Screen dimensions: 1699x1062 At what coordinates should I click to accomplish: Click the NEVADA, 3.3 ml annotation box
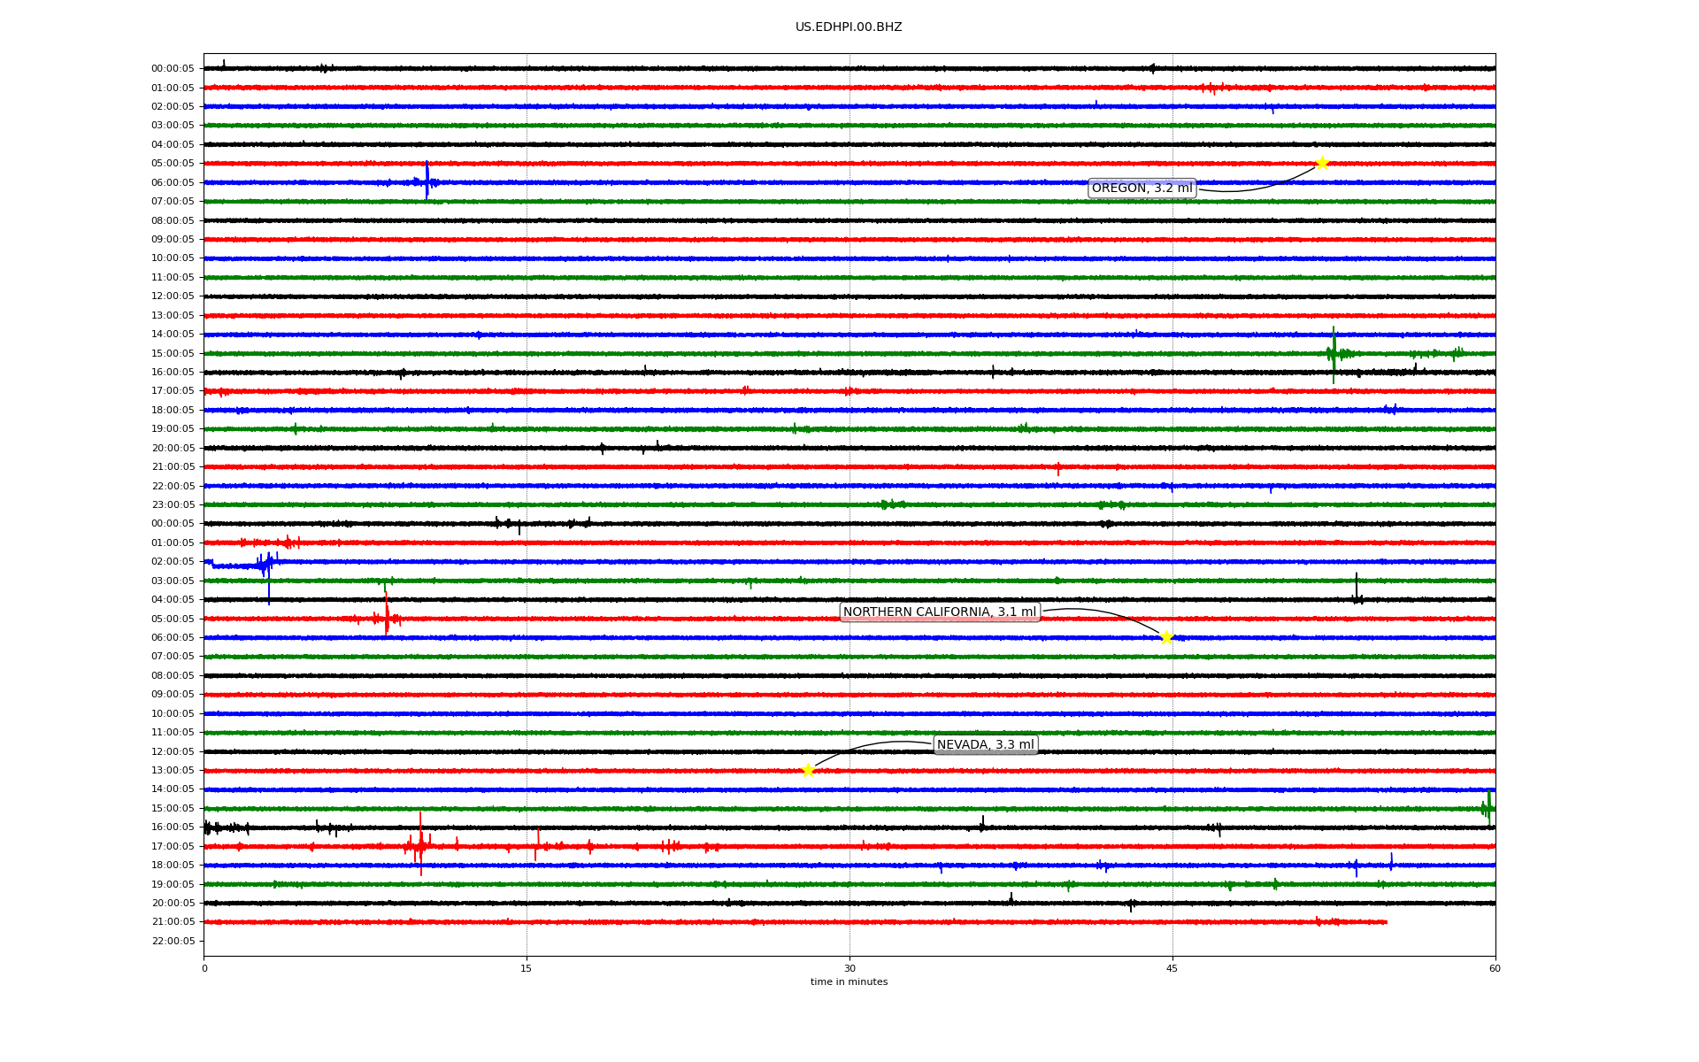tap(985, 744)
